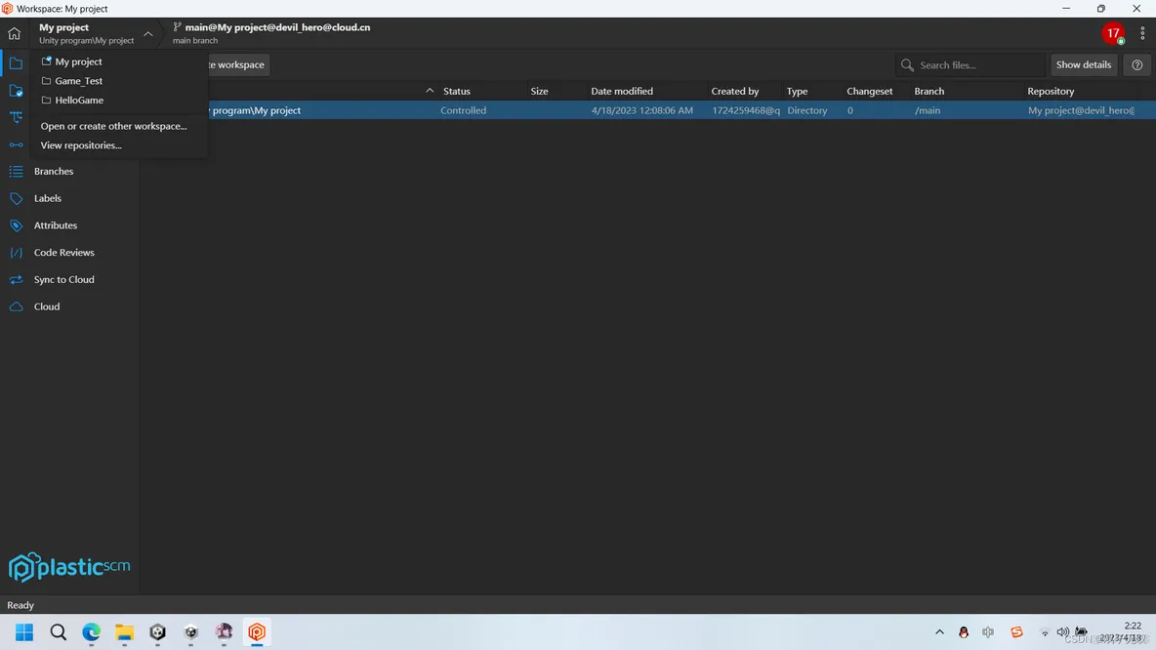The image size is (1156, 650).
Task: Switch to the HelloGame workspace
Action: pos(79,101)
